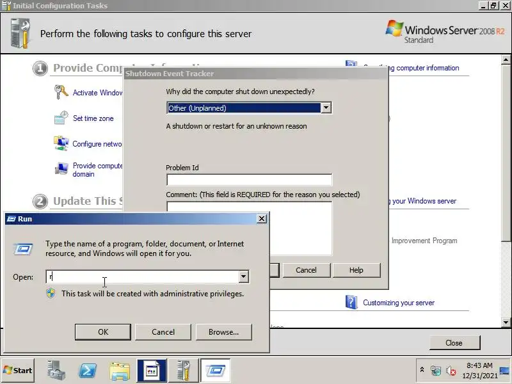Click the Set time zone calendar icon
This screenshot has height=384, width=512.
pyautogui.click(x=61, y=118)
